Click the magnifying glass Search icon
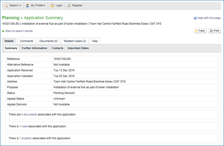This screenshot has width=224, height=146. (x=6, y=6)
